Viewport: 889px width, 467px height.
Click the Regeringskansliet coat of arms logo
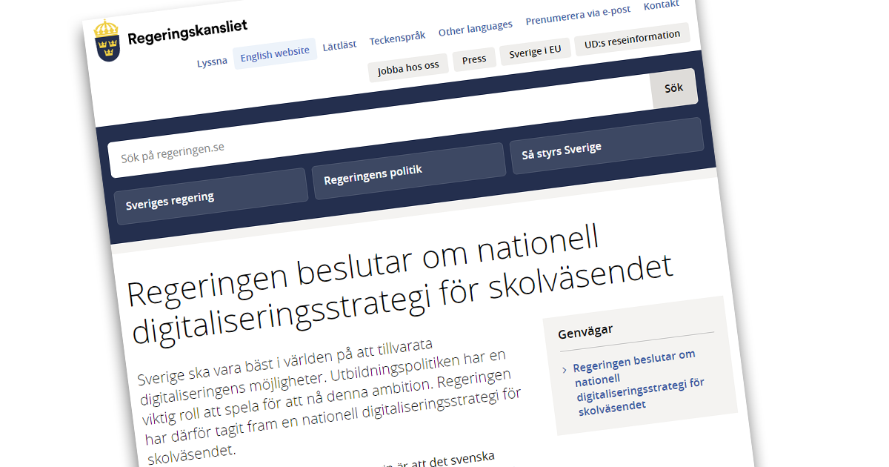coord(107,40)
